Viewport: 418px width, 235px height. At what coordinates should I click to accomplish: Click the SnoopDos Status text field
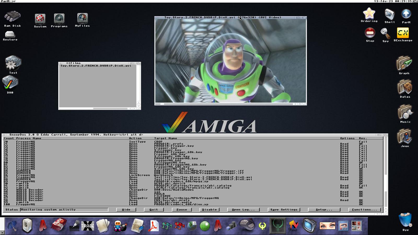pos(64,209)
